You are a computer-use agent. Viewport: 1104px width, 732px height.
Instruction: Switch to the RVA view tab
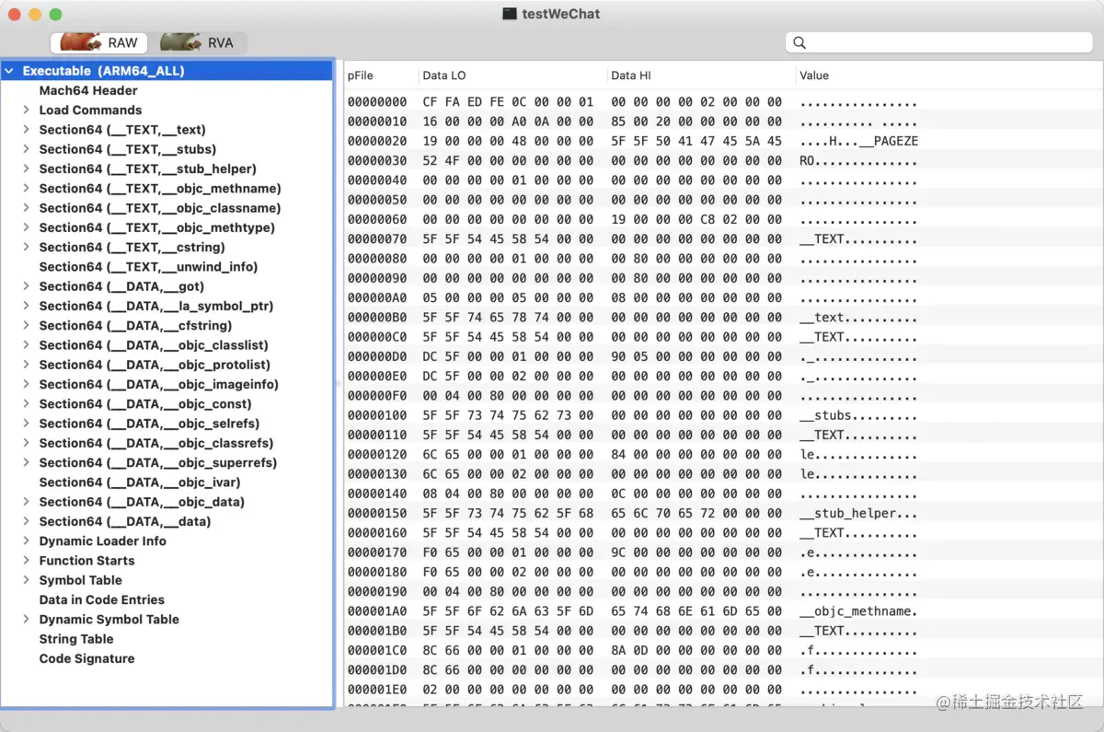point(198,42)
